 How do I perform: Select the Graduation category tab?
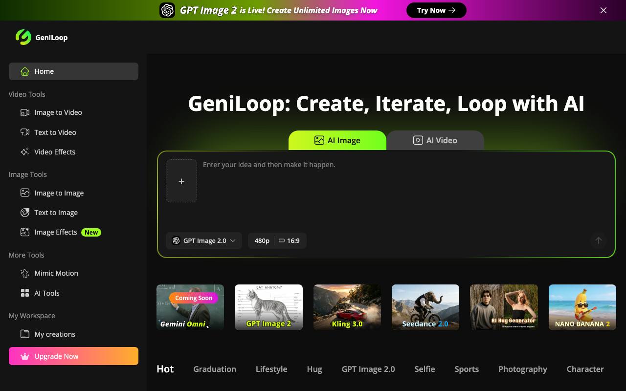tap(215, 369)
